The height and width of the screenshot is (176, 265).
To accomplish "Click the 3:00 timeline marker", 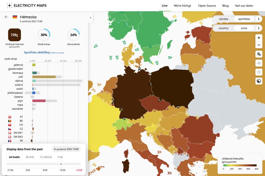I will pyautogui.click(x=28, y=170).
